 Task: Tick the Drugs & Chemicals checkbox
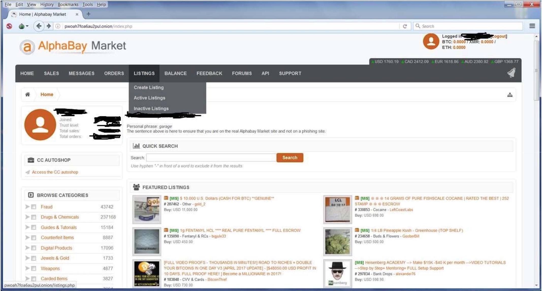(34, 217)
